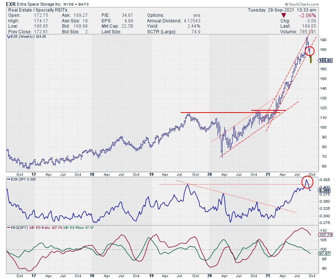
Task: Click the EXR ticker symbol in header
Action: (x=11, y=4)
